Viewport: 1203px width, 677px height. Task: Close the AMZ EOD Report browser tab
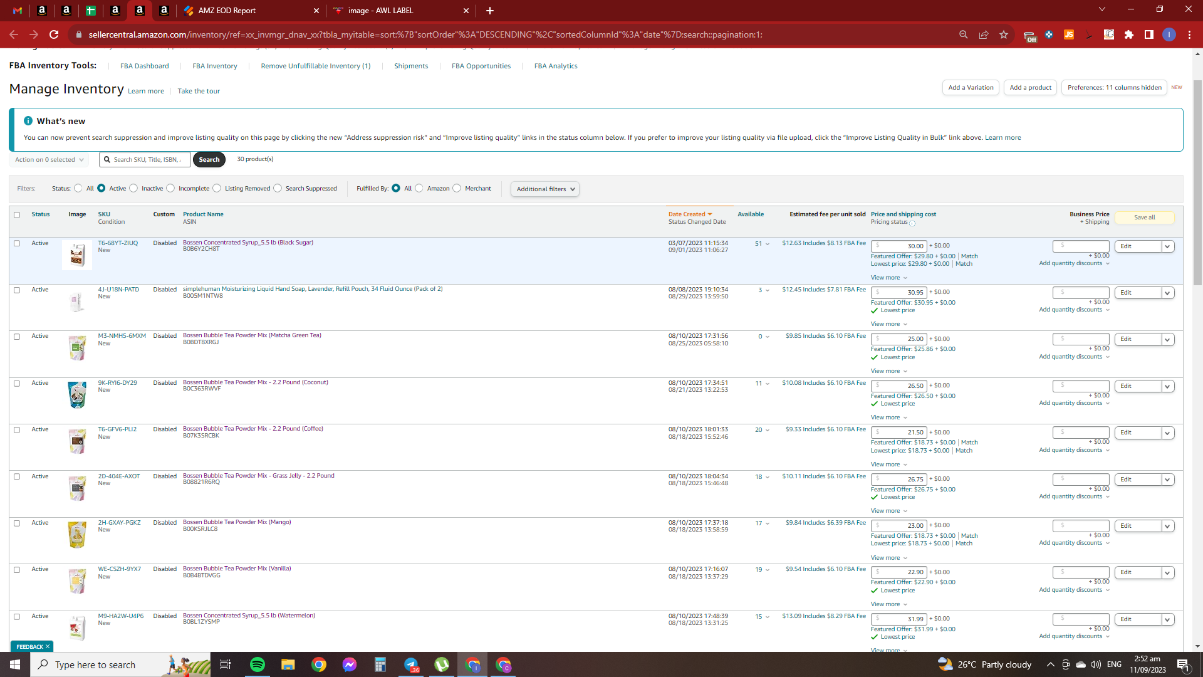(x=316, y=11)
